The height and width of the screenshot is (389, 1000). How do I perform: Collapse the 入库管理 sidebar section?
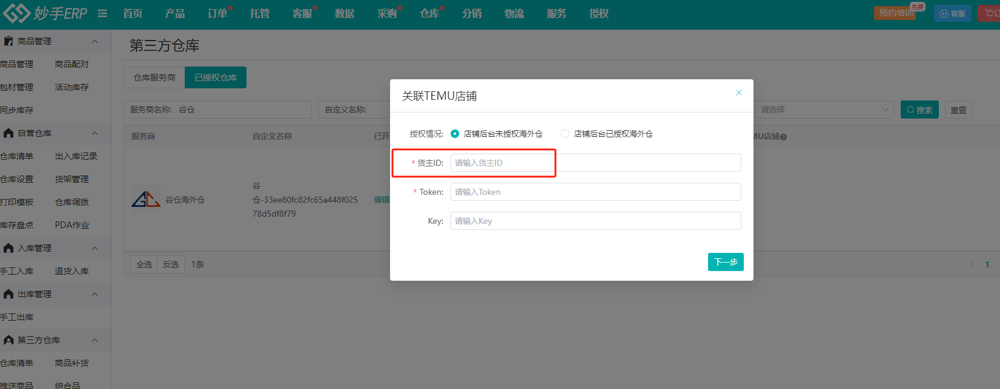click(x=94, y=248)
